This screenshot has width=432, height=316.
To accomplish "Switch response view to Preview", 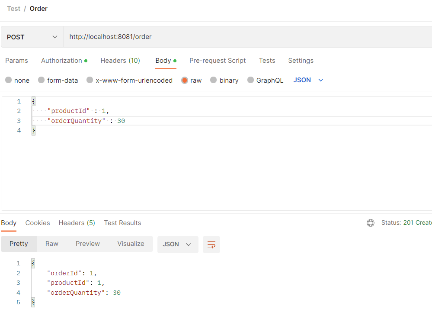I will click(x=87, y=244).
